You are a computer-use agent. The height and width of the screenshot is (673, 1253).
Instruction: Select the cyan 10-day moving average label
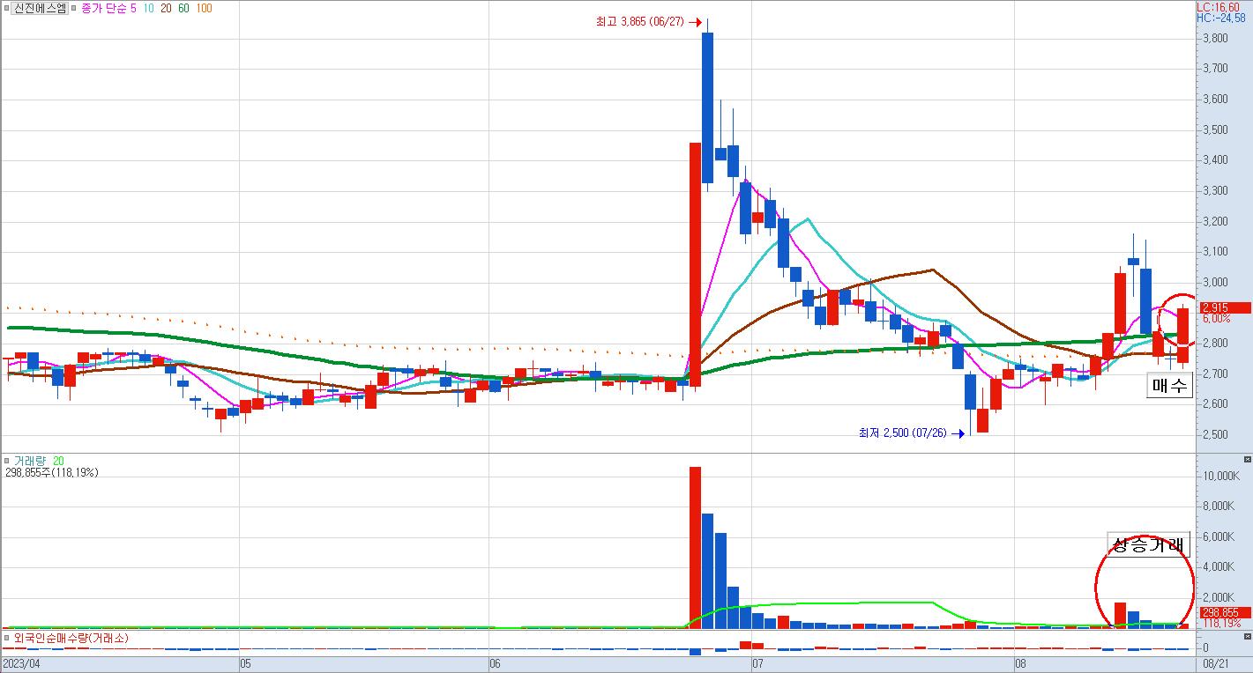tap(149, 8)
